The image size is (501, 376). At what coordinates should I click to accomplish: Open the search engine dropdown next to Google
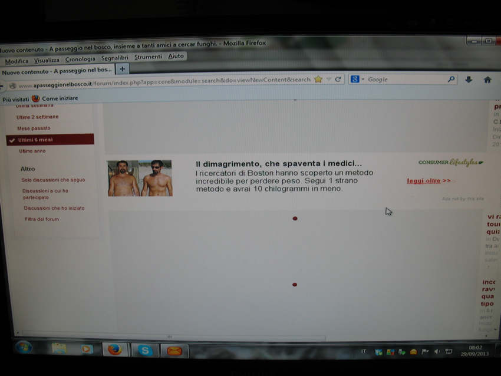pos(359,79)
